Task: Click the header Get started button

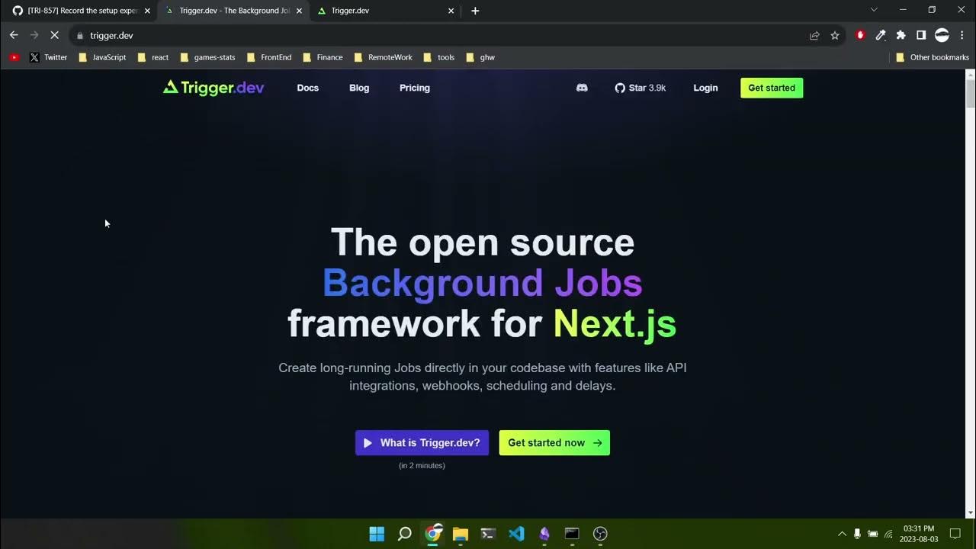Action: pos(772,88)
